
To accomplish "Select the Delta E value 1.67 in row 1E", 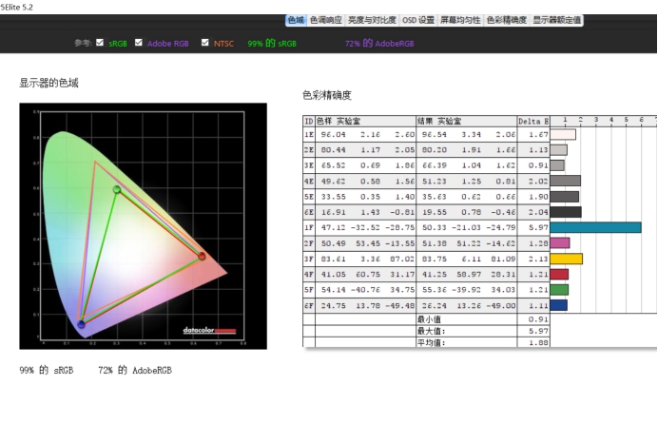I will [538, 135].
